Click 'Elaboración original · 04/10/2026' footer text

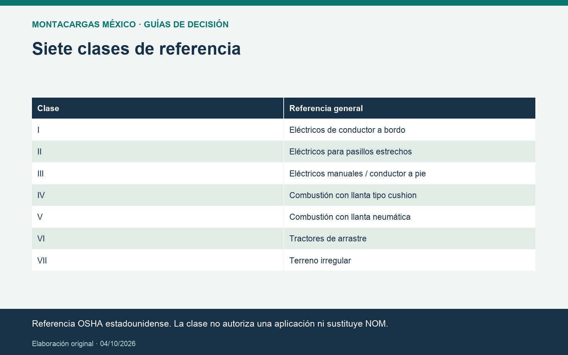click(x=84, y=344)
